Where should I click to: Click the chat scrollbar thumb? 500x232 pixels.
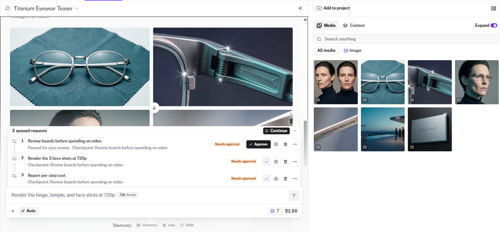(305, 143)
